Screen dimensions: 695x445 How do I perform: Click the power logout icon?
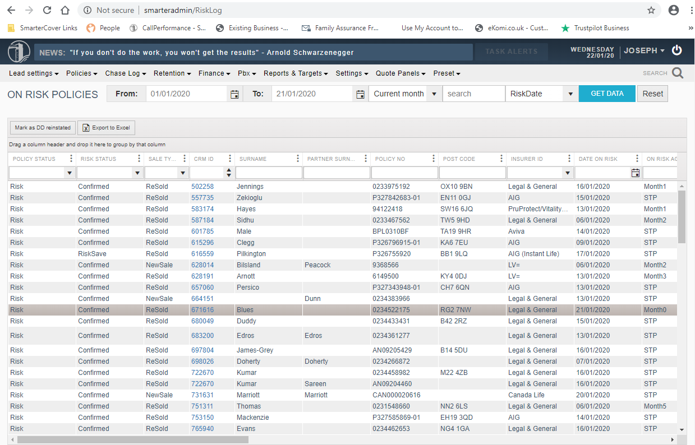coord(677,50)
